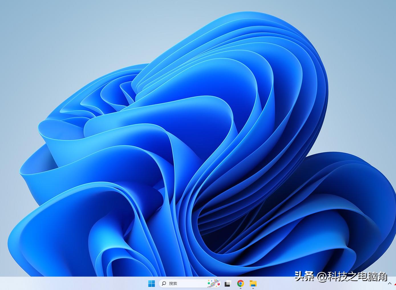Click the 头条 watermark text
Viewport: 396px width, 290px height.
pyautogui.click(x=304, y=276)
